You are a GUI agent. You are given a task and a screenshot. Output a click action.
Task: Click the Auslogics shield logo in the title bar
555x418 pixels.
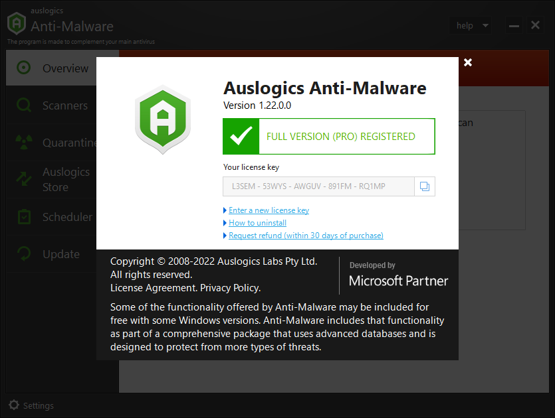[16, 24]
